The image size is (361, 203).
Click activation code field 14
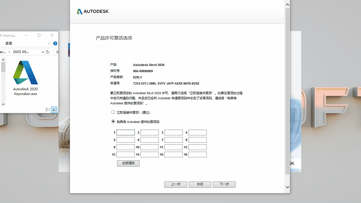point(150,155)
